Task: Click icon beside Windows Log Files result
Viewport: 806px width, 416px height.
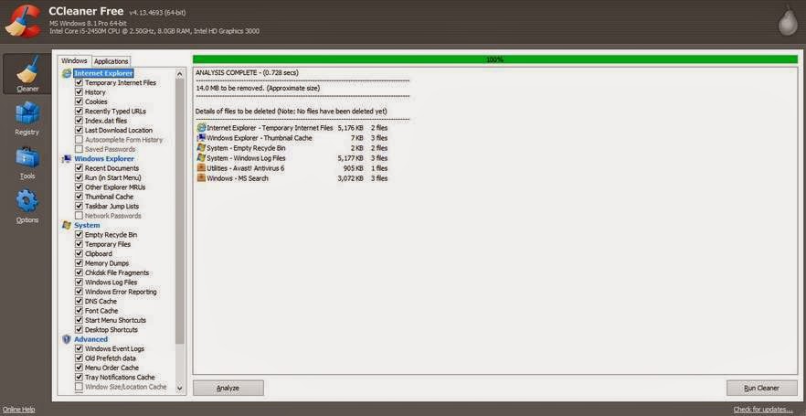Action: tap(201, 158)
